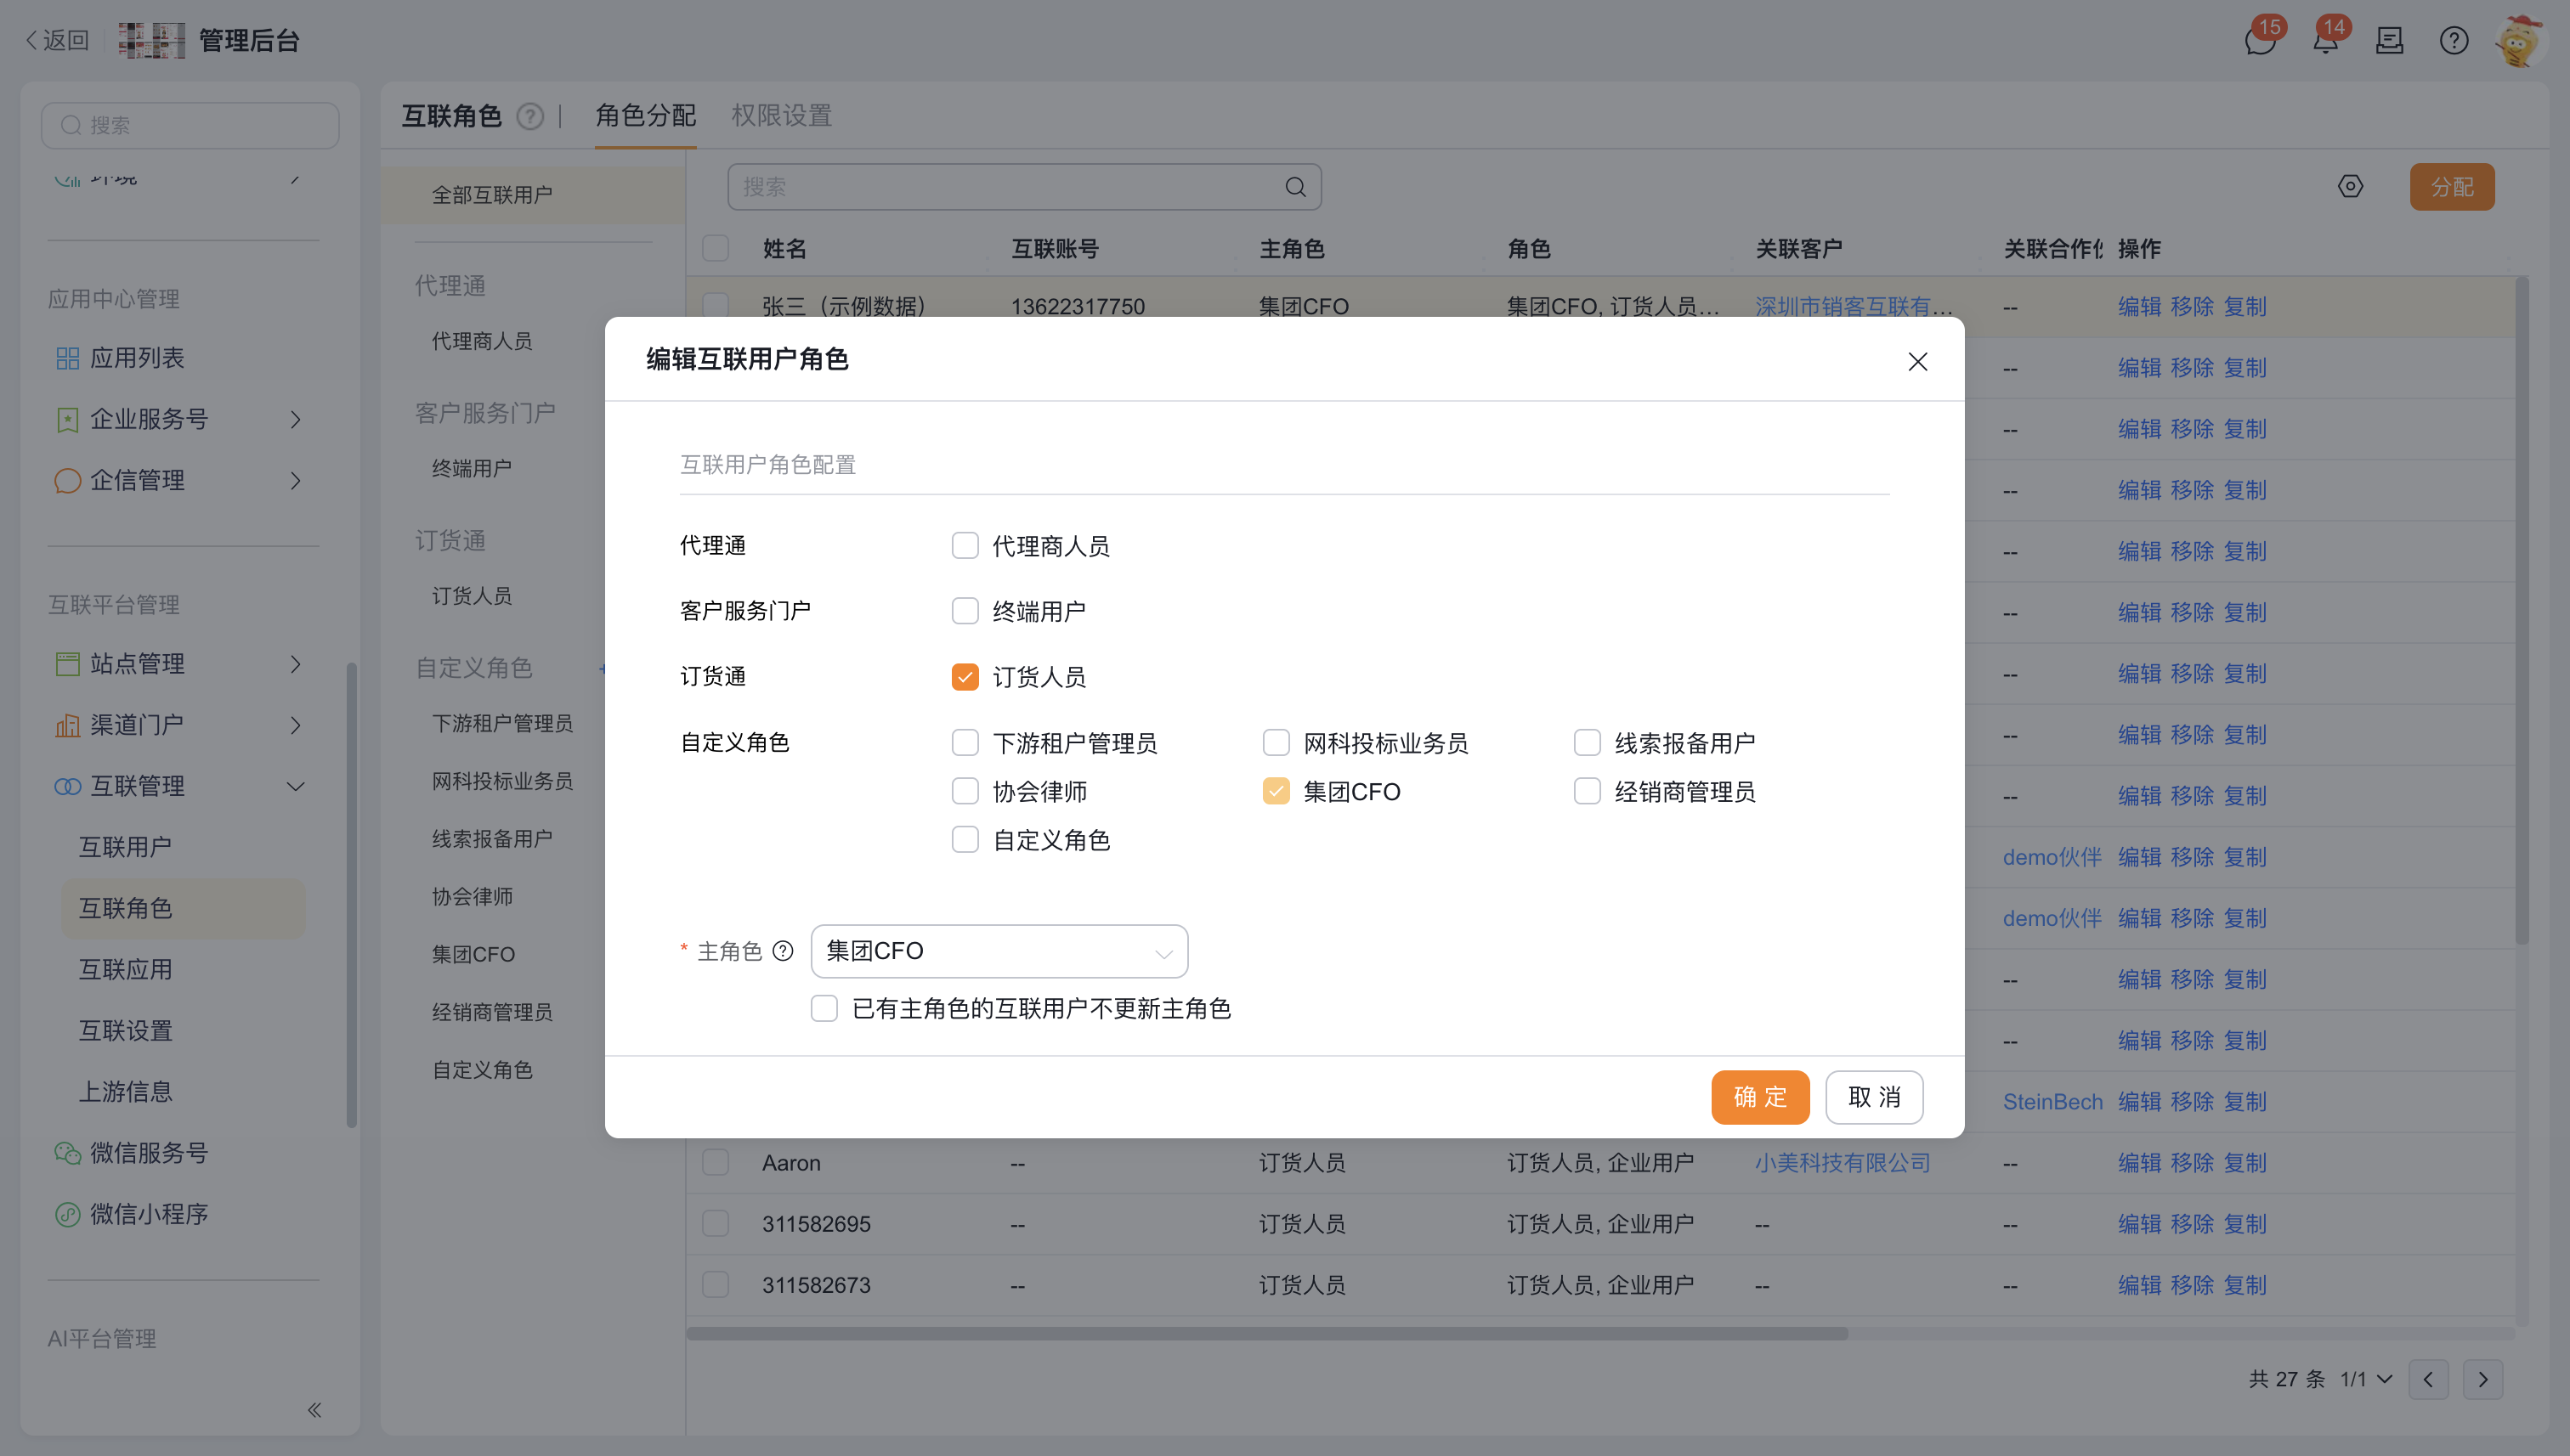Uncheck the 订货人员 checkbox
This screenshot has width=2570, height=1456.
tap(965, 677)
